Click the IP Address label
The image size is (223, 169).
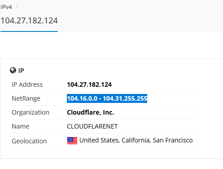pyautogui.click(x=27, y=84)
